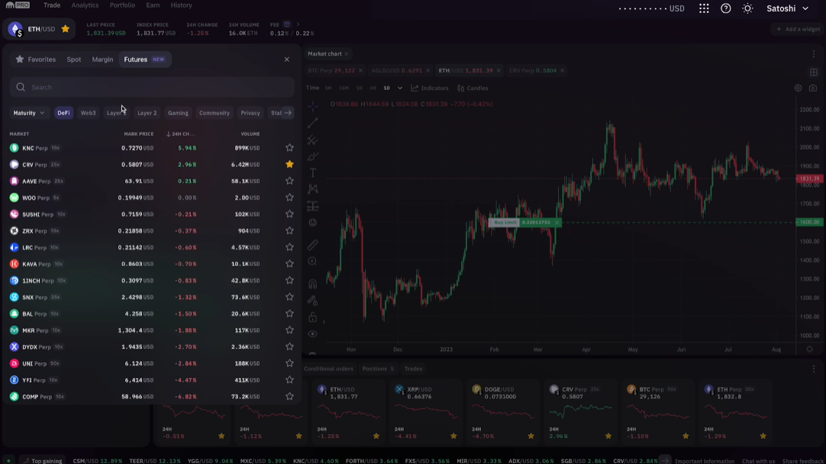
Task: Open the Trade menu
Action: coord(52,5)
